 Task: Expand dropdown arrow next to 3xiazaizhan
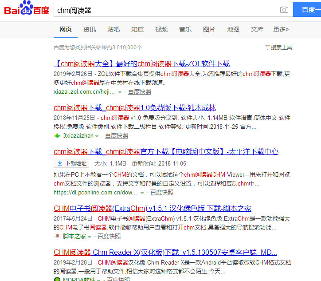[97, 136]
